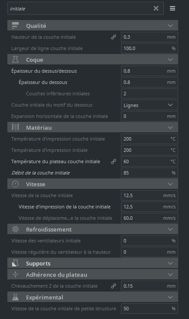Click link icon beside Chevauchement Z
Image resolution: width=189 pixels, height=319 pixels.
tap(114, 286)
